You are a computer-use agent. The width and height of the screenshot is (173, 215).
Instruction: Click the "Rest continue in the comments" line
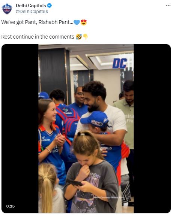pos(38,37)
